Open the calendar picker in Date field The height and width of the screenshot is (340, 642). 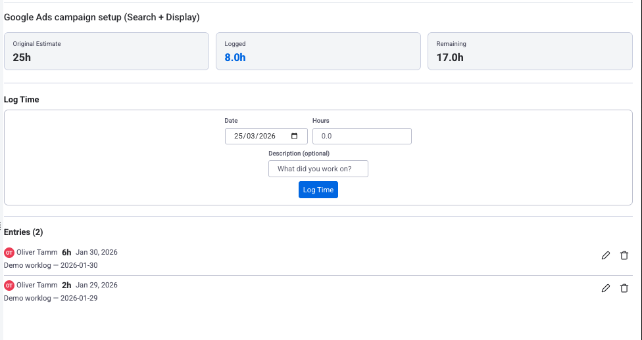click(x=294, y=137)
